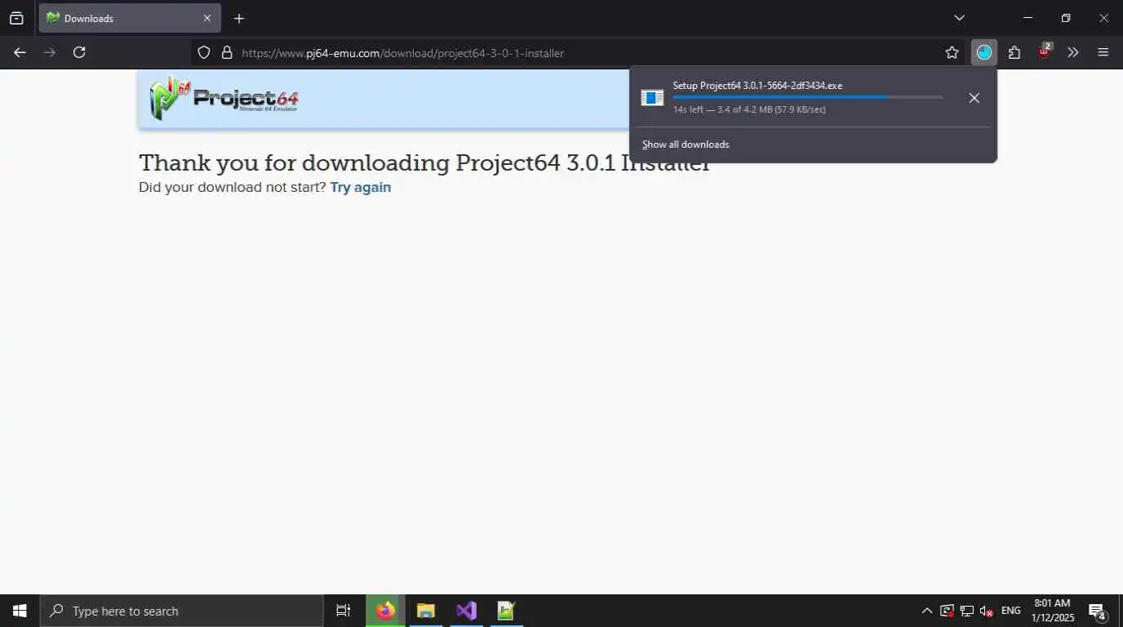Open the Windows Start menu
The image size is (1123, 627).
tap(20, 611)
